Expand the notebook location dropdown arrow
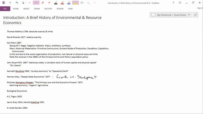Image resolution: width=203 pixels, height=114 pixels. point(189,15)
